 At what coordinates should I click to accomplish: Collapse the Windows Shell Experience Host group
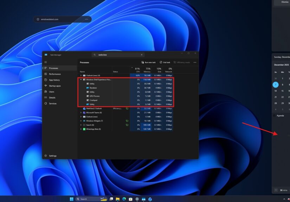[81, 80]
